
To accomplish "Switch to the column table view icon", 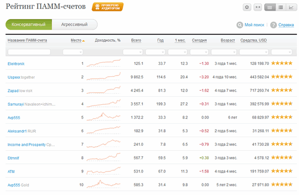I will (270, 7).
